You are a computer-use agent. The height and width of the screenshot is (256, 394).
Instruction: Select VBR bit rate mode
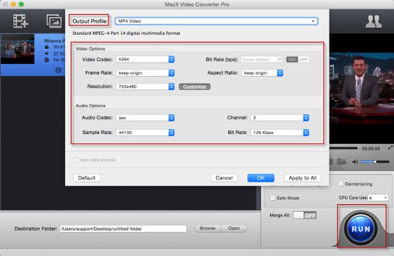pyautogui.click(x=292, y=60)
